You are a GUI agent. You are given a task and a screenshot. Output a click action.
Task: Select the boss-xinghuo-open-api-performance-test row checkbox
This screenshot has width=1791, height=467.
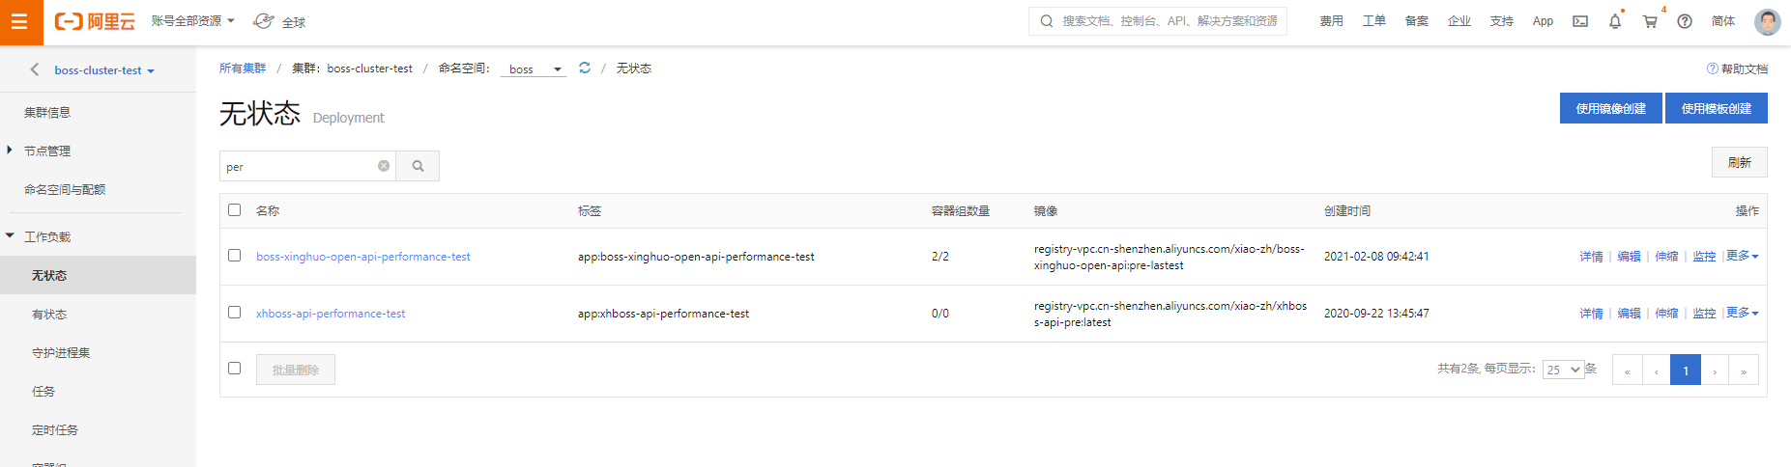coord(234,256)
